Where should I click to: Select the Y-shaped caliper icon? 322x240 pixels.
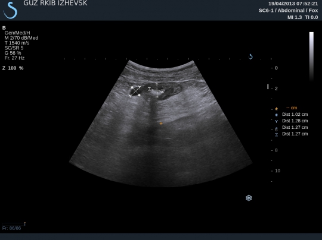[277, 121]
